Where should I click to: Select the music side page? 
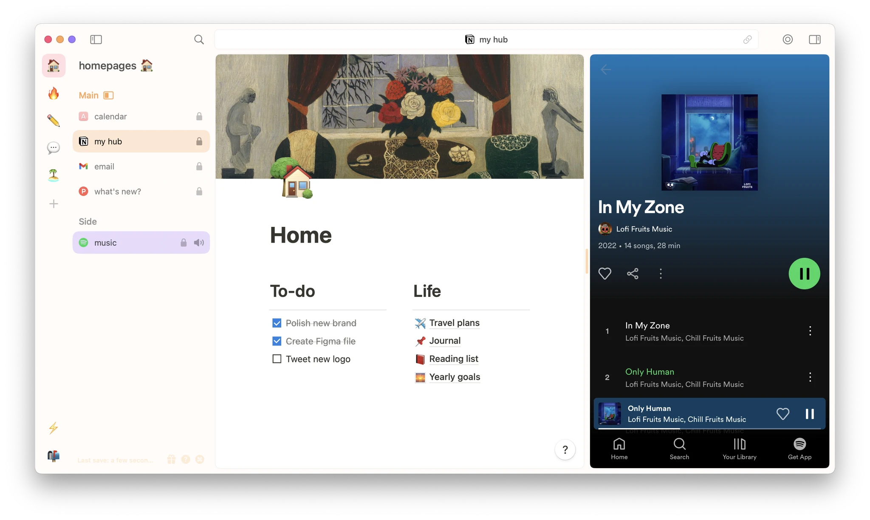pyautogui.click(x=141, y=243)
